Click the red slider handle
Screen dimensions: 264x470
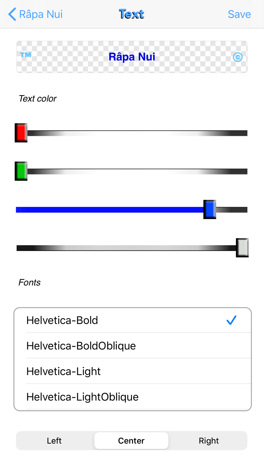coord(21,133)
